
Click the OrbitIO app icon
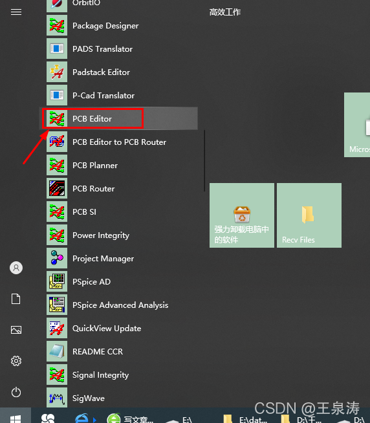(x=57, y=6)
